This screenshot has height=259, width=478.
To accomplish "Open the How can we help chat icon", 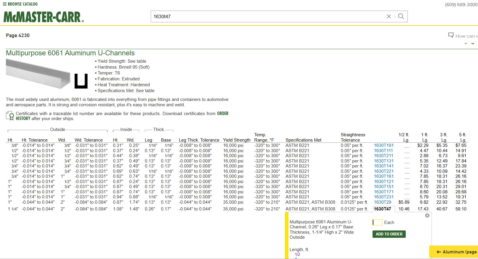I will tap(451, 35).
